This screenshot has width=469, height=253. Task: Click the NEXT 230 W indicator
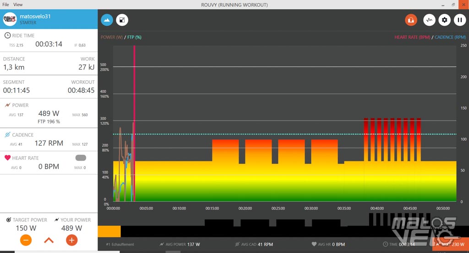[450, 244]
